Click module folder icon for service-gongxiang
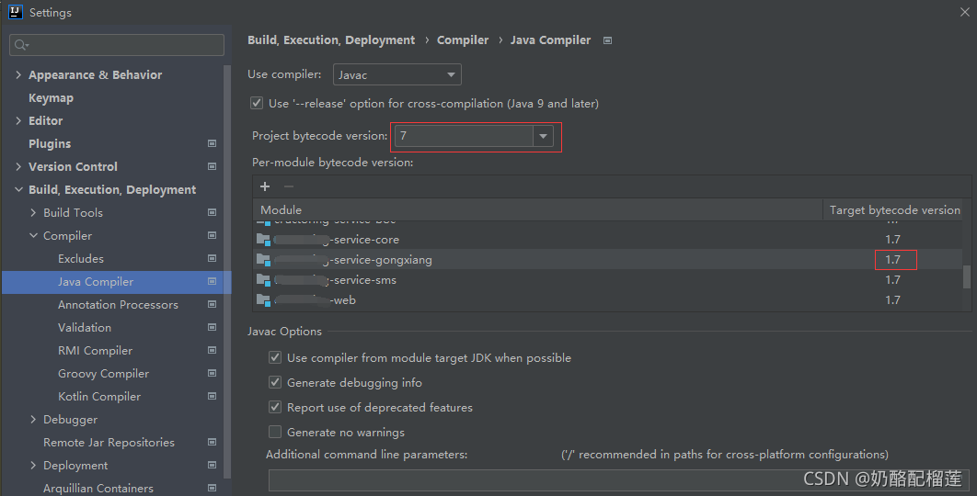 (x=263, y=260)
